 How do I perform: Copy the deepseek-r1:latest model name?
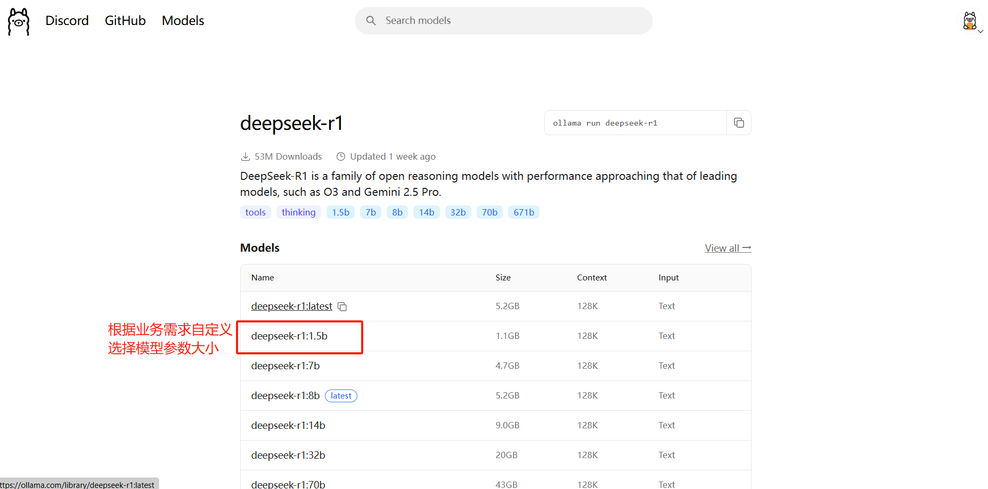tap(342, 306)
